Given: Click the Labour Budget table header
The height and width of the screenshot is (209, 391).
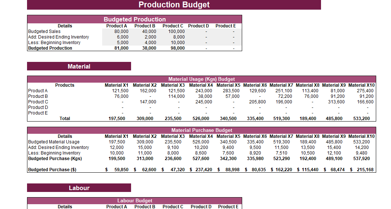Looking at the screenshot, I should point(134,200).
